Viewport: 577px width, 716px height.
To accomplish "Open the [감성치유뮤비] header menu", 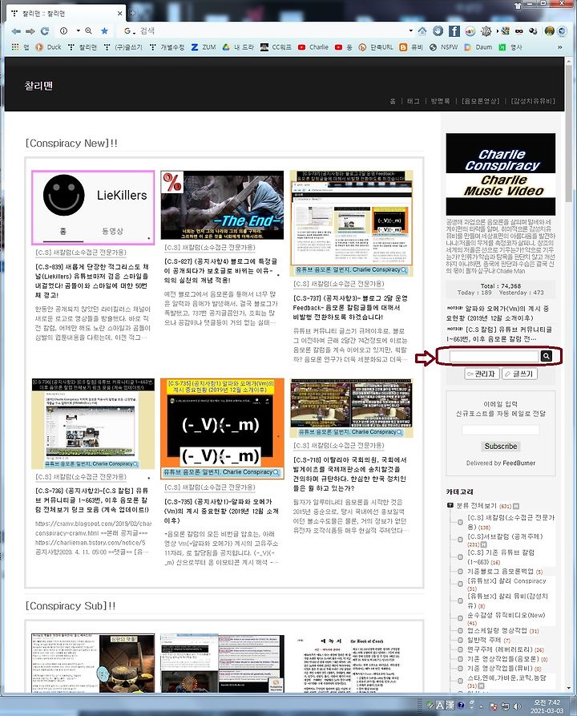I will [x=533, y=101].
